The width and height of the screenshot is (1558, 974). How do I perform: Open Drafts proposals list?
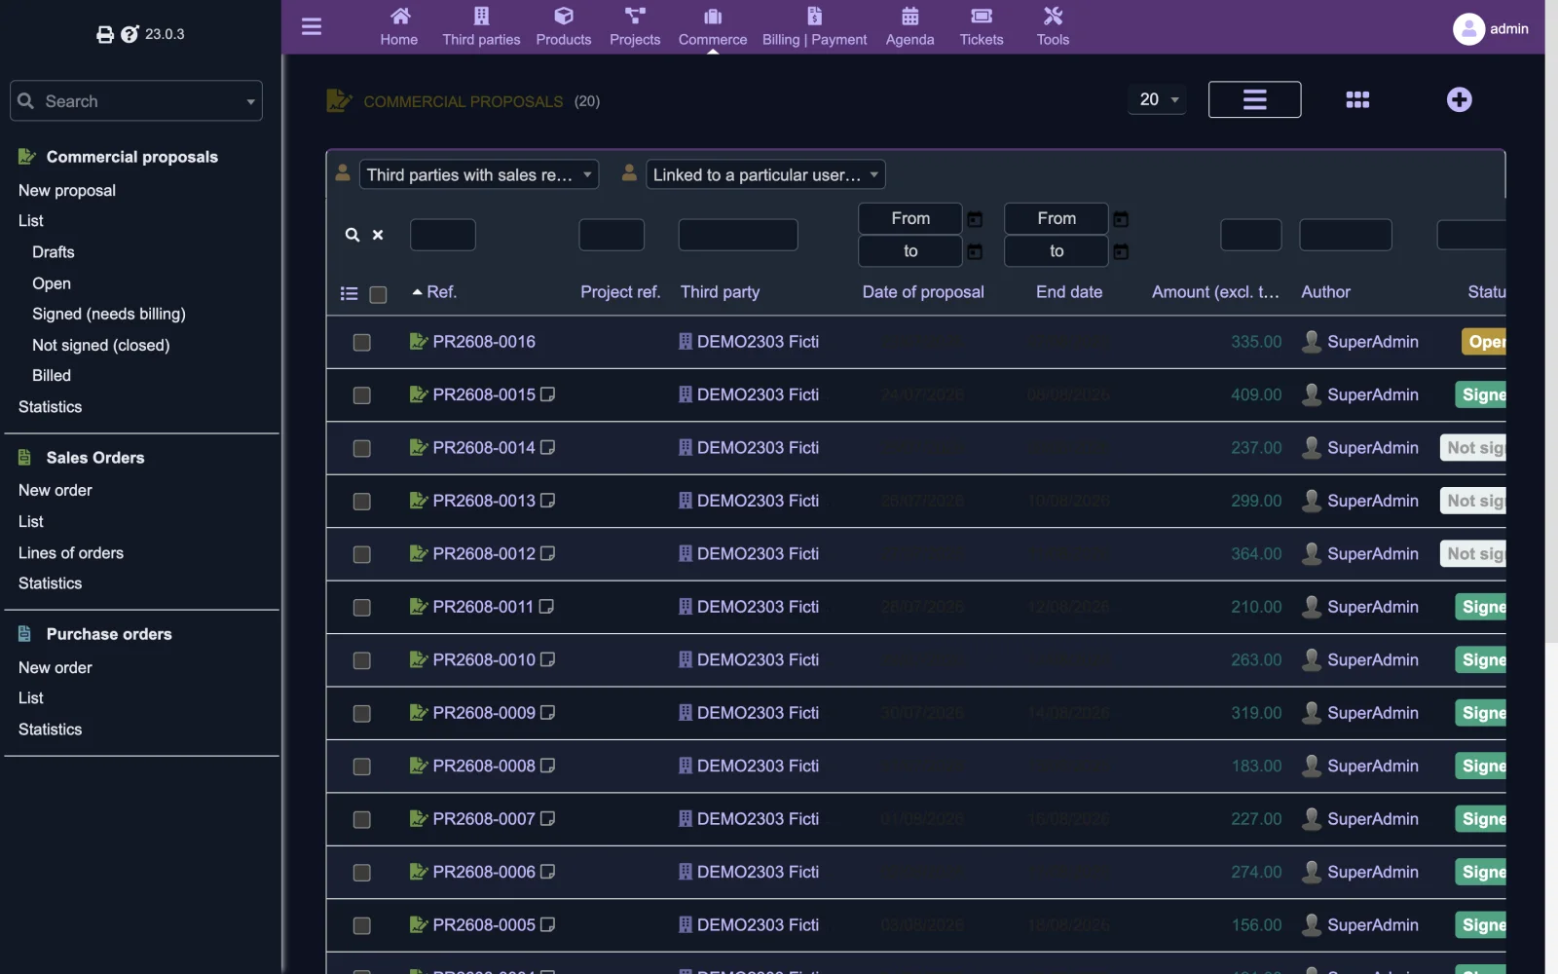click(x=54, y=252)
